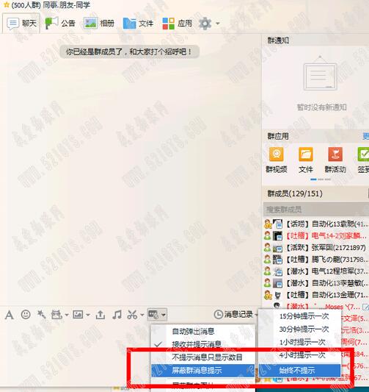The height and width of the screenshot is (392, 369).
Task: Click member role icon beside 电气12程培军
Action: (x=268, y=271)
